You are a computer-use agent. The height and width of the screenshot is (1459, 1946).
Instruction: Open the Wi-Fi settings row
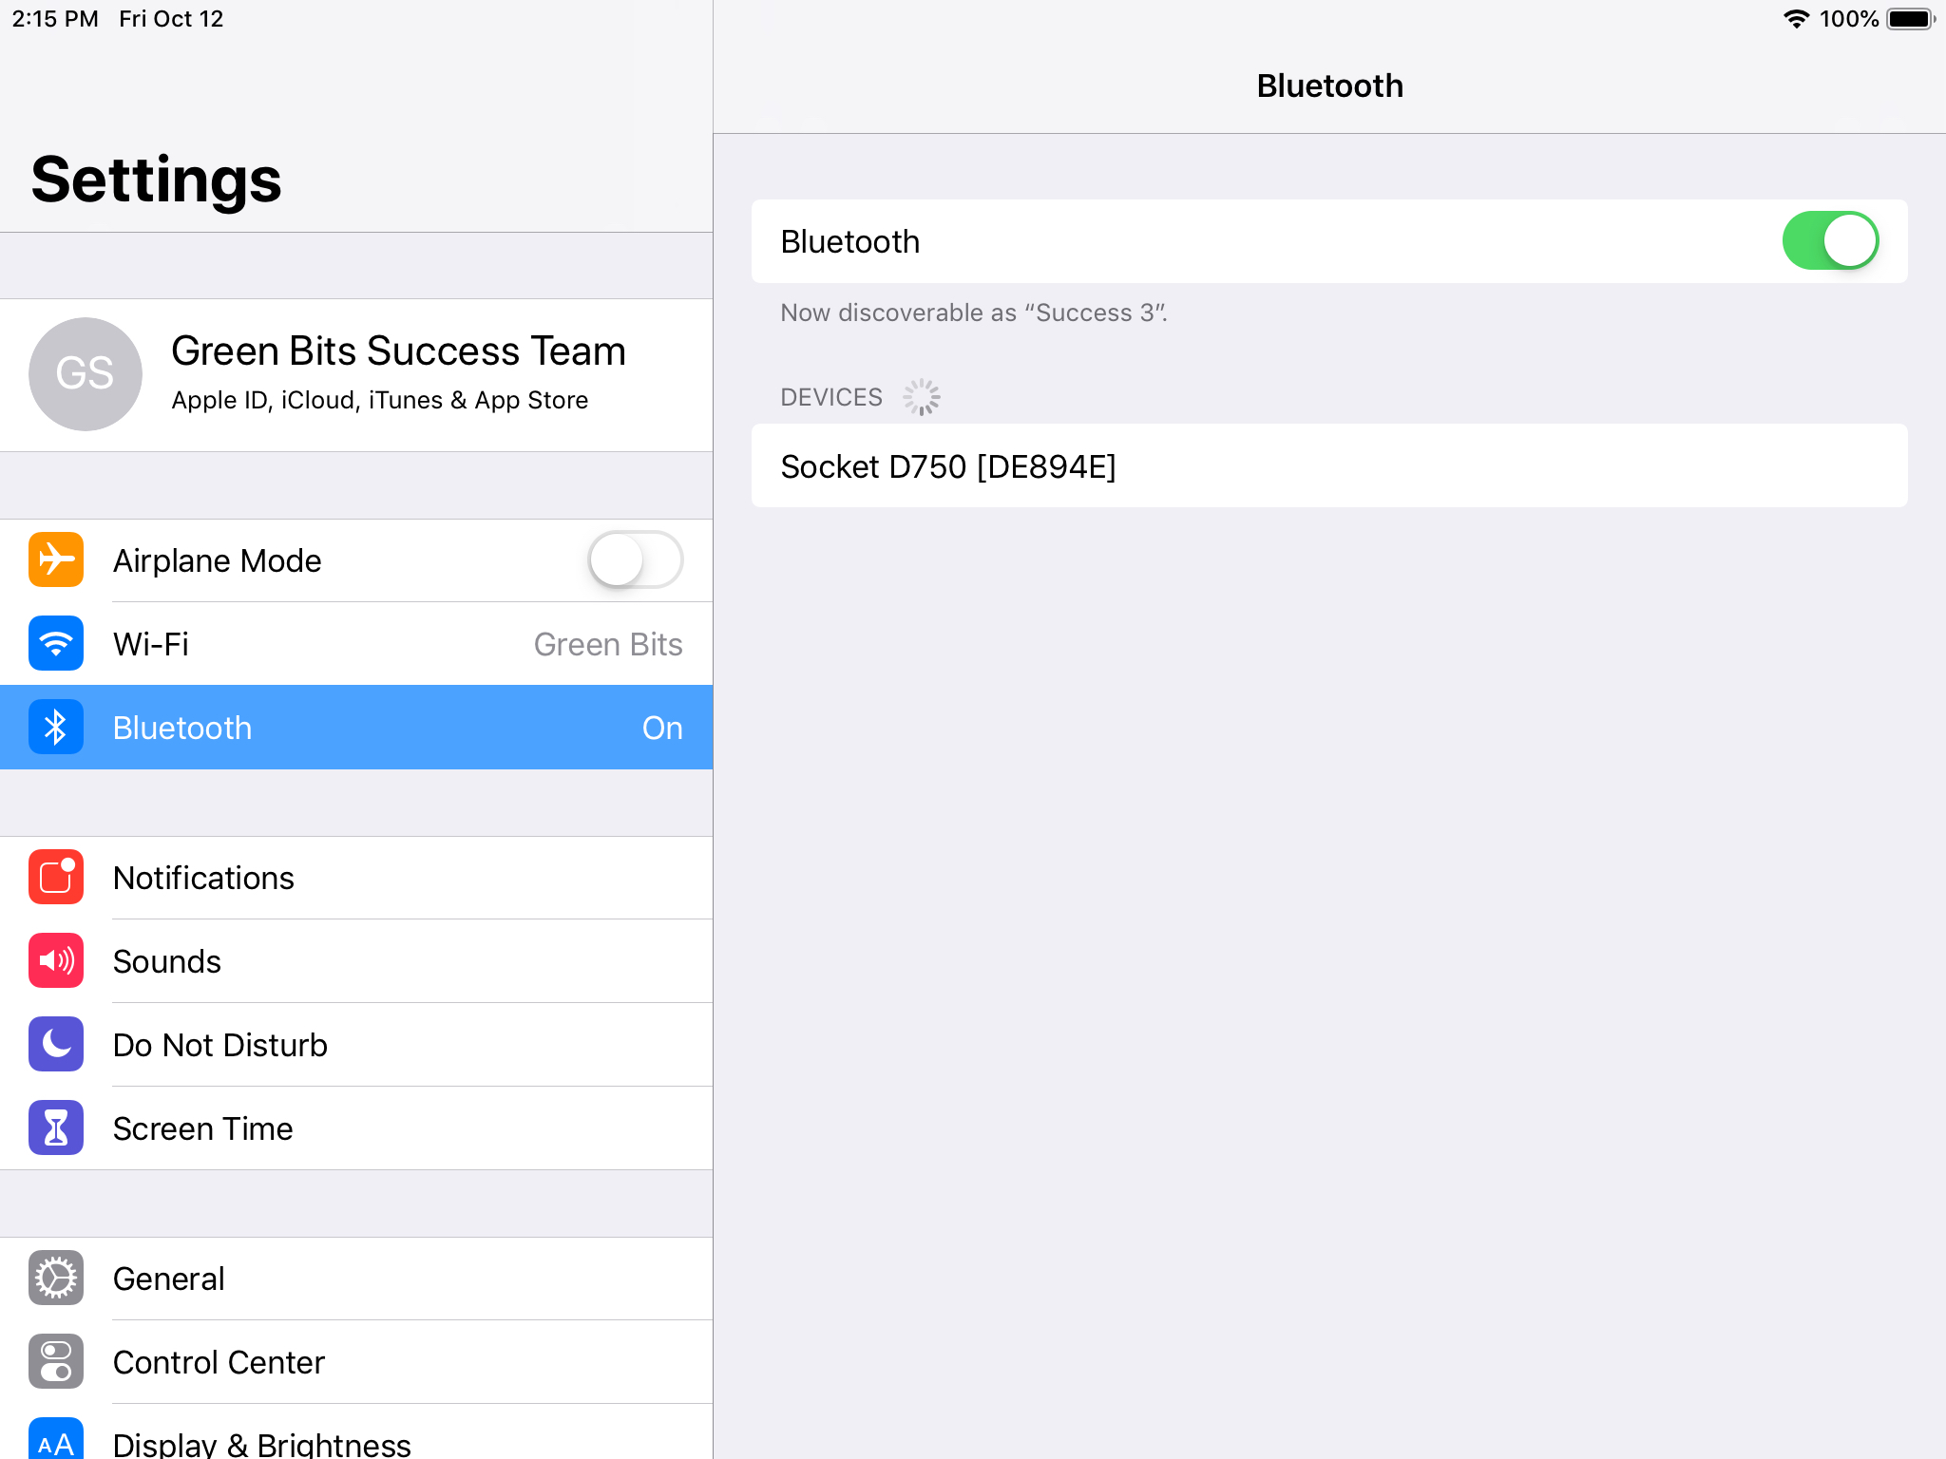point(356,644)
